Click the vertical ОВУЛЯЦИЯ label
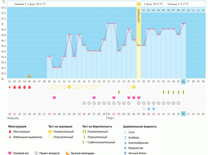This screenshot has width=208, height=155. 138,16
